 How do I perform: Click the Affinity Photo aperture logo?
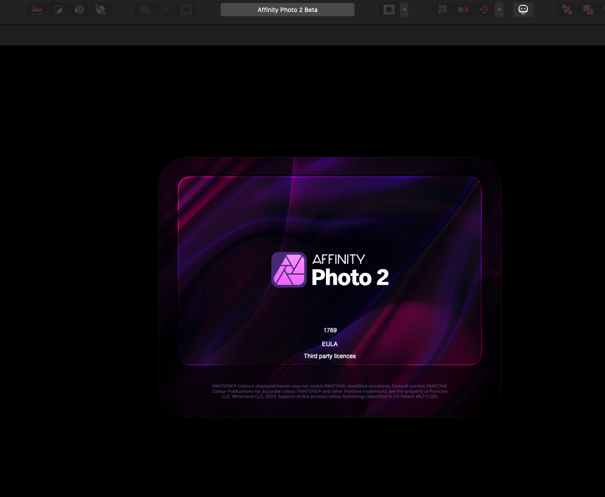coord(289,269)
